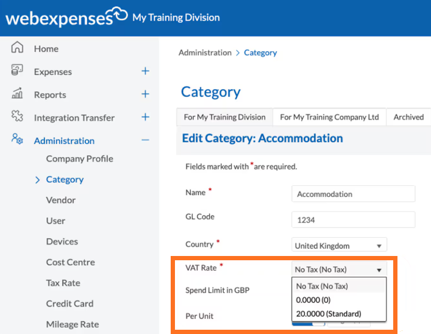The width and height of the screenshot is (431, 334).
Task: Switch to For My Training Division tab
Action: point(224,117)
